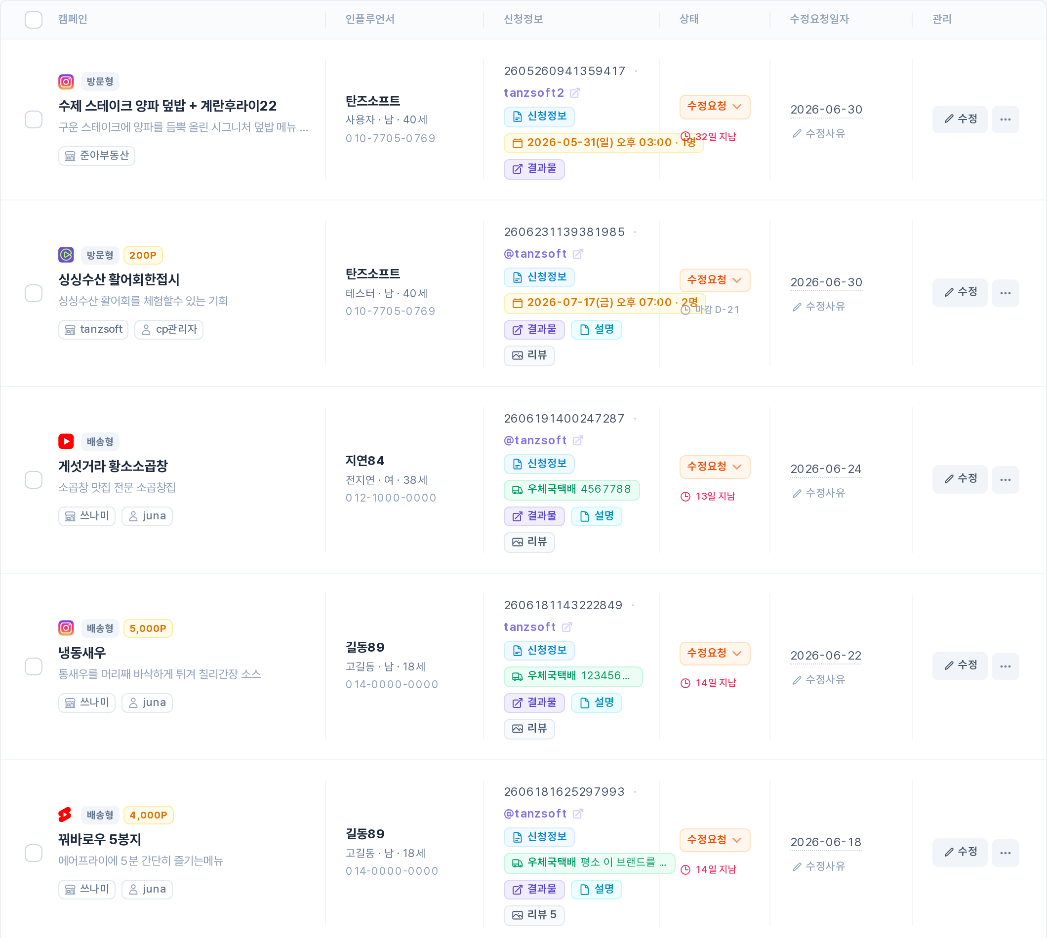Click the 우체국택배 4567788 tracking tag
1047x938 pixels.
(572, 490)
